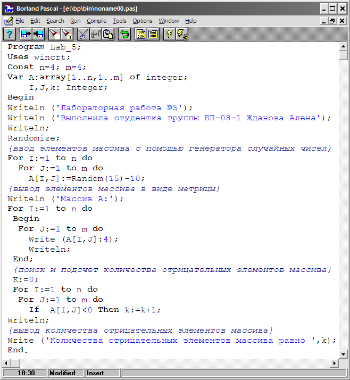Click the Run lightning bolt icon

coord(170,34)
